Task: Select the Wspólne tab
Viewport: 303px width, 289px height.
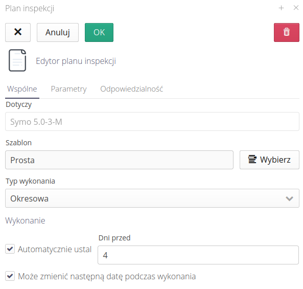Action: coord(22,89)
